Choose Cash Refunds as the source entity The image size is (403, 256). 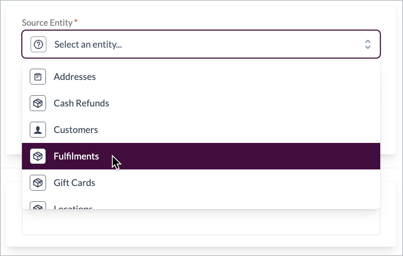point(81,103)
